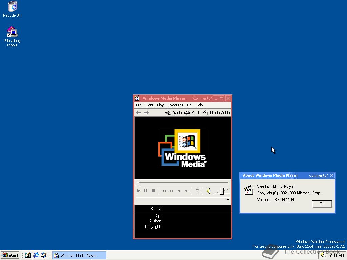The height and width of the screenshot is (260, 347).
Task: Mute sound with the speaker icon
Action: [208, 191]
